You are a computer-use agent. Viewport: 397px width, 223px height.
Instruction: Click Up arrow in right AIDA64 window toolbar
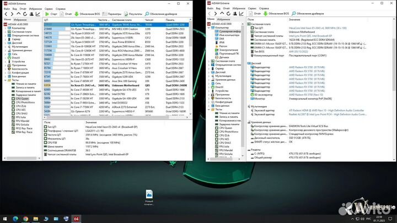[x=222, y=13]
